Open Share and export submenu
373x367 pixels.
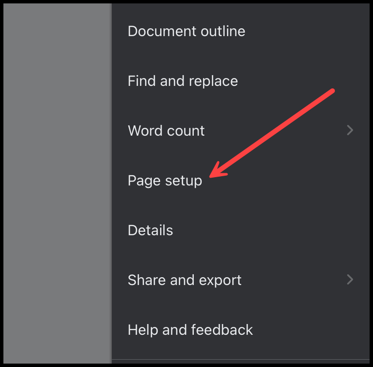(x=241, y=280)
